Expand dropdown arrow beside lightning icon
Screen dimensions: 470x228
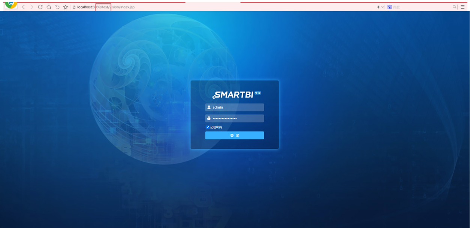coord(383,7)
